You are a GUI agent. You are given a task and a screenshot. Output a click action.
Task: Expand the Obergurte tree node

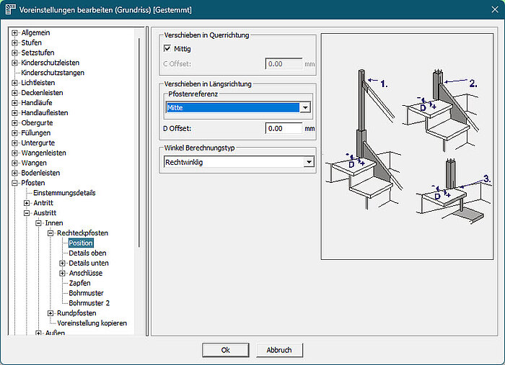tap(14, 122)
